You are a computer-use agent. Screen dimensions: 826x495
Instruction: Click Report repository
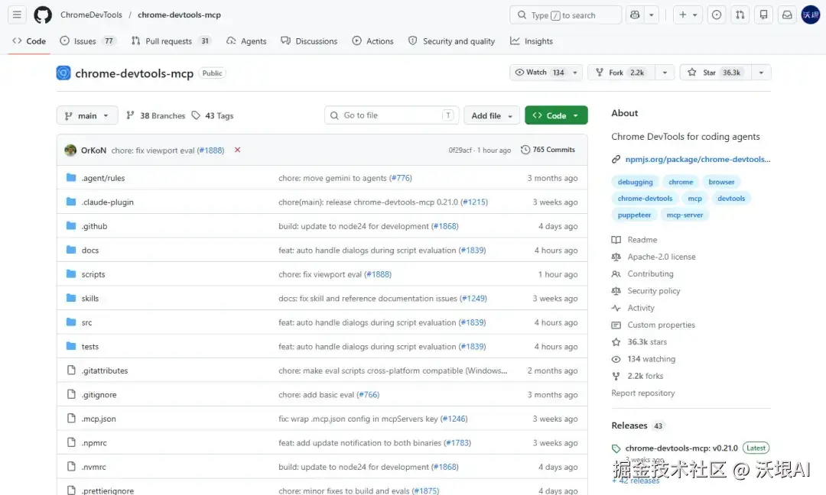click(x=642, y=393)
